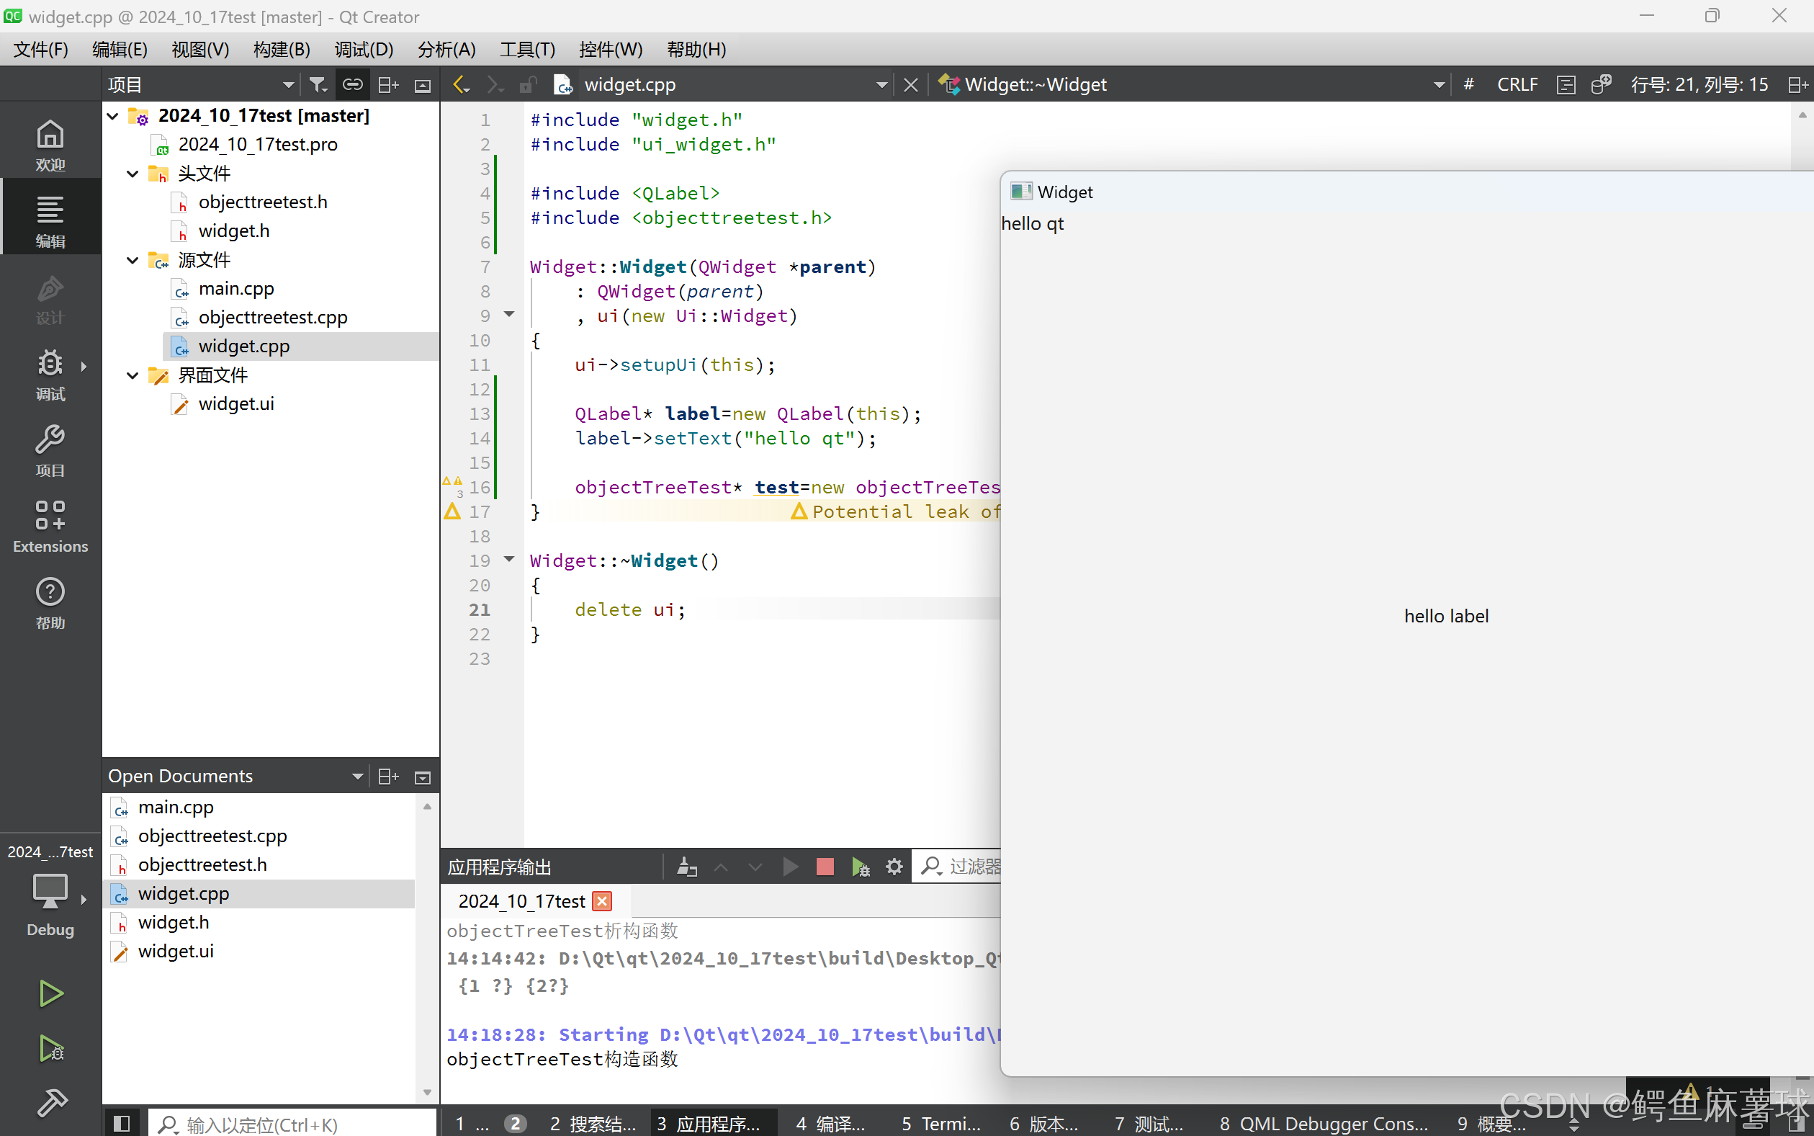Select widget.h in Open Documents list

[174, 922]
